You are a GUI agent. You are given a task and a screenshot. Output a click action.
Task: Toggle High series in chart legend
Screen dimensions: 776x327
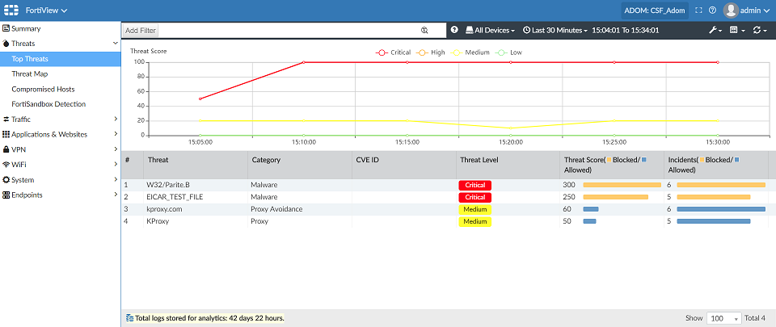pos(431,52)
